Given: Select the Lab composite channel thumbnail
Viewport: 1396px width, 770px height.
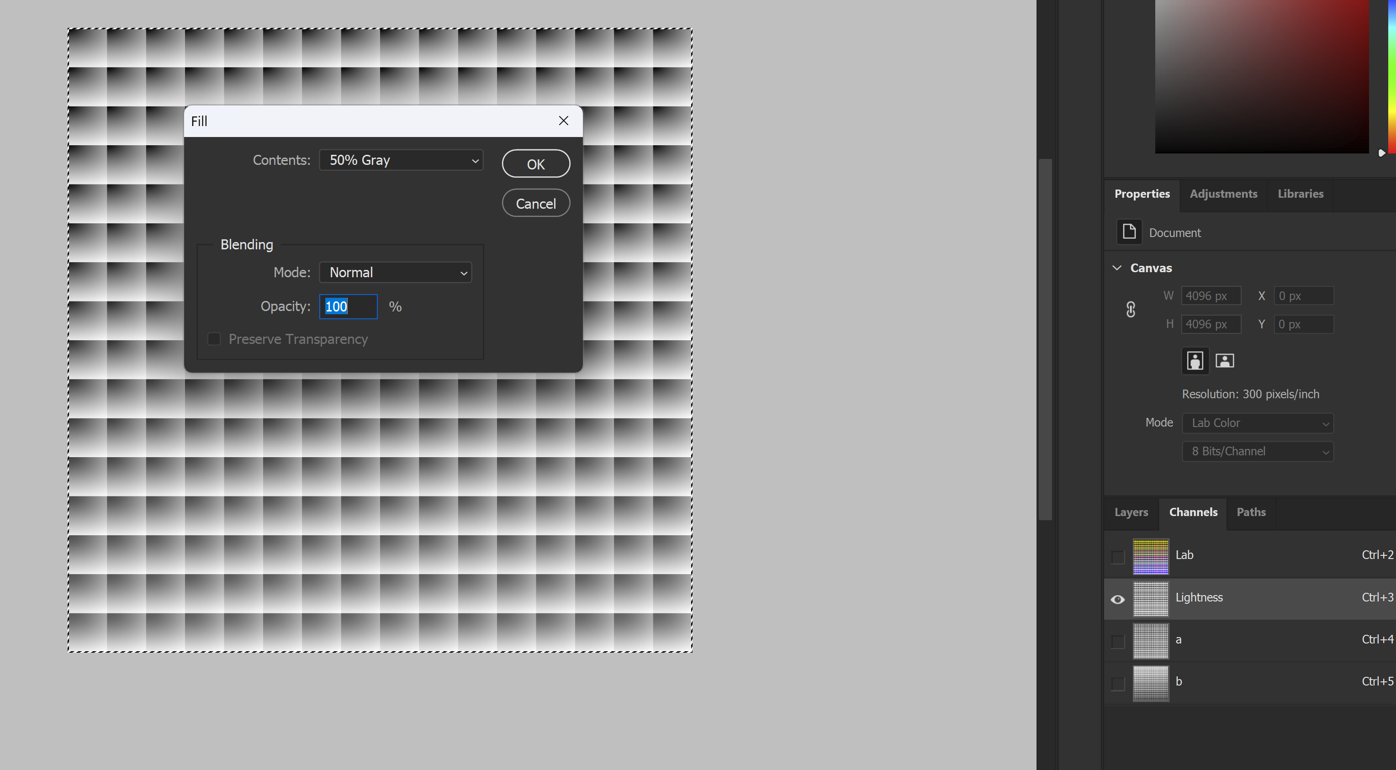Looking at the screenshot, I should point(1151,556).
